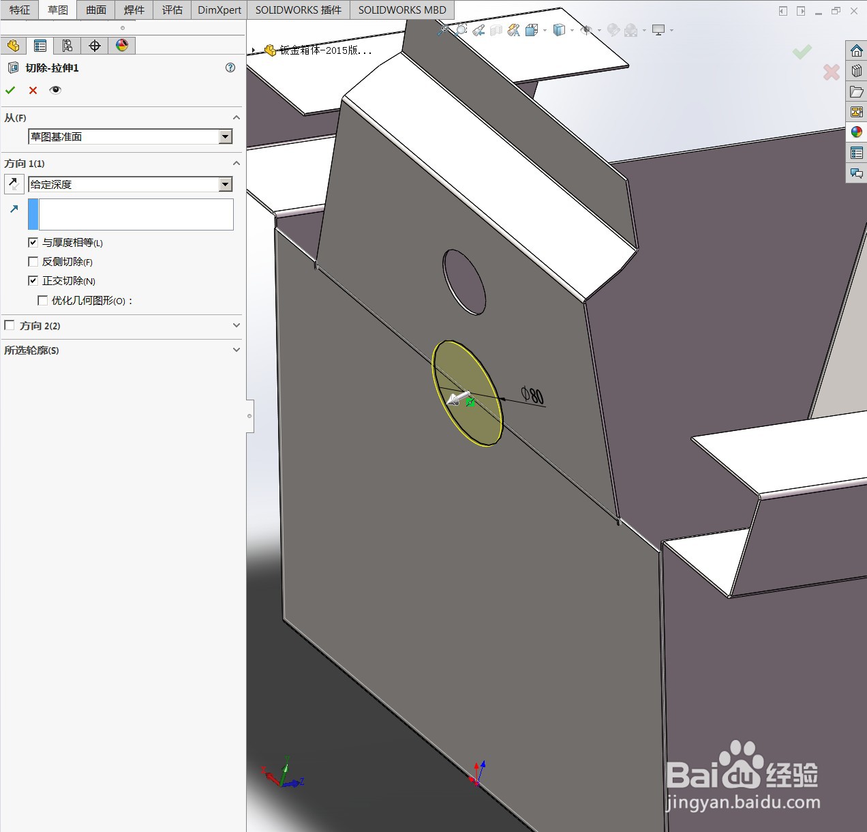
Task: Expand the '所选轮廓' section
Action: coord(237,350)
